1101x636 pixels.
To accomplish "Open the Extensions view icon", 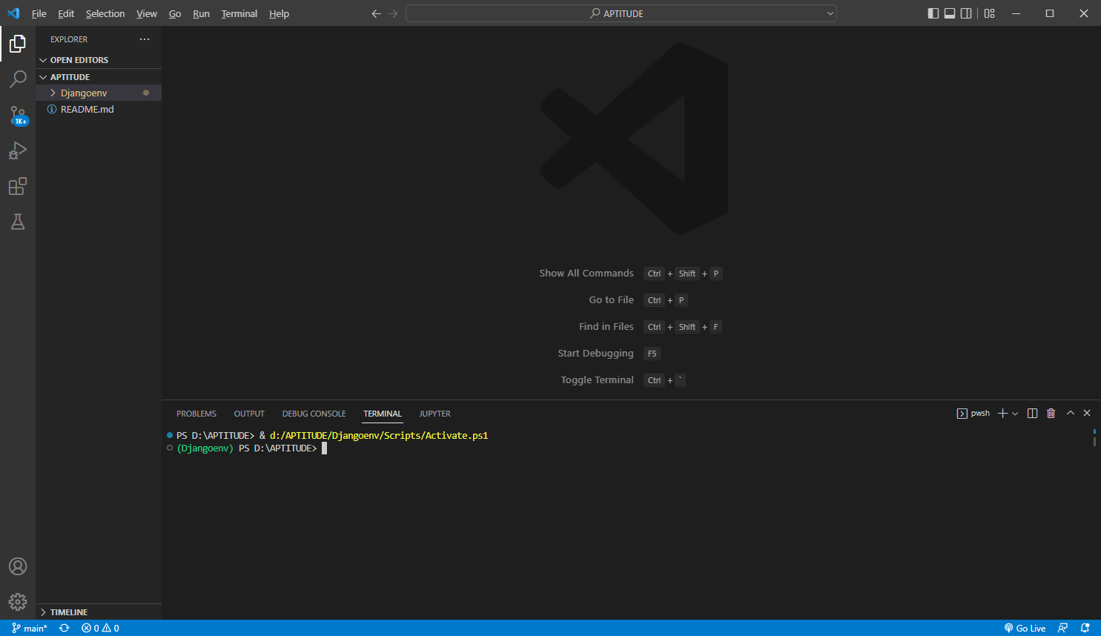I will pyautogui.click(x=18, y=186).
